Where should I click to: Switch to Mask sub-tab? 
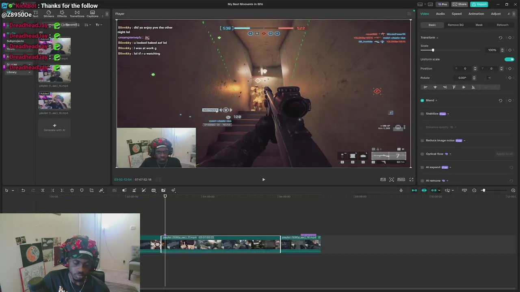tap(479, 25)
